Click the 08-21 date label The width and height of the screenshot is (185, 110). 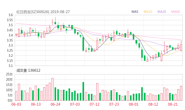click(173, 104)
